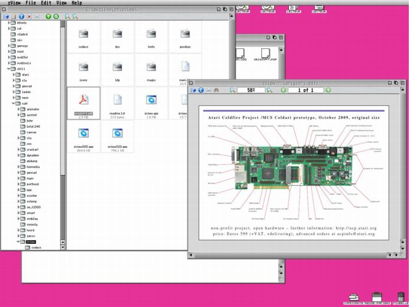This screenshot has height=307, width=409.
Task: Go to next page in PDF viewer
Action: pyautogui.click(x=328, y=90)
